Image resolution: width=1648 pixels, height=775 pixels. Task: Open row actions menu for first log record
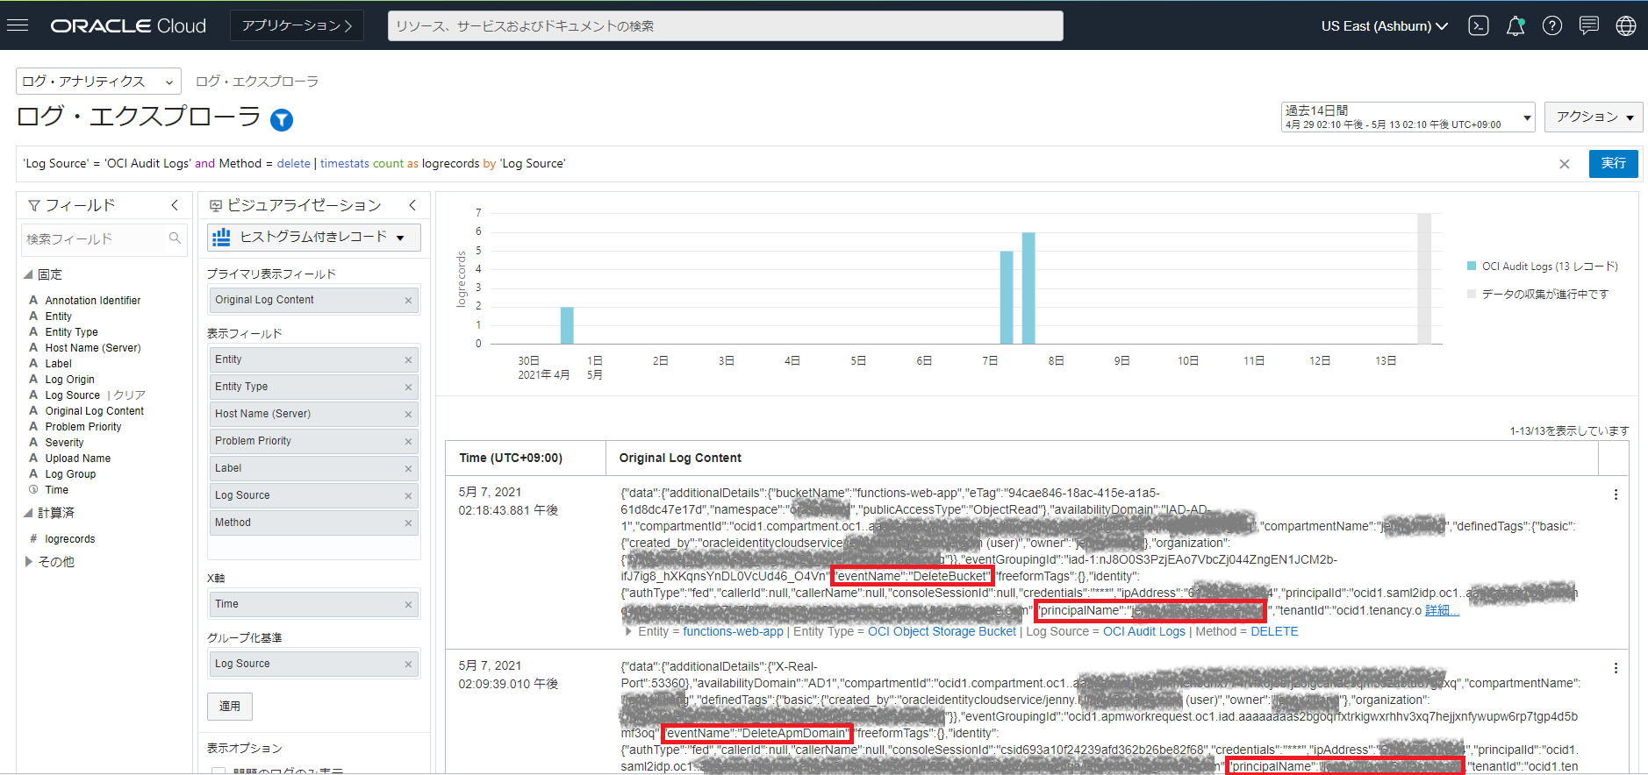pyautogui.click(x=1616, y=494)
